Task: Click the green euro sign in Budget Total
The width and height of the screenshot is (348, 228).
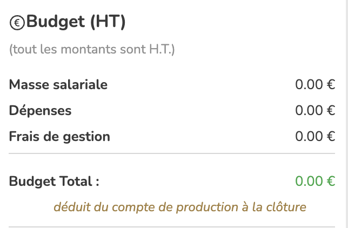Action: [x=331, y=181]
